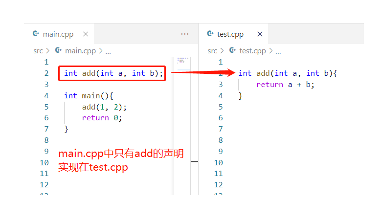Close the main.cpp tab
Image resolution: width=381 pixels, height=223 pixels.
(86, 34)
